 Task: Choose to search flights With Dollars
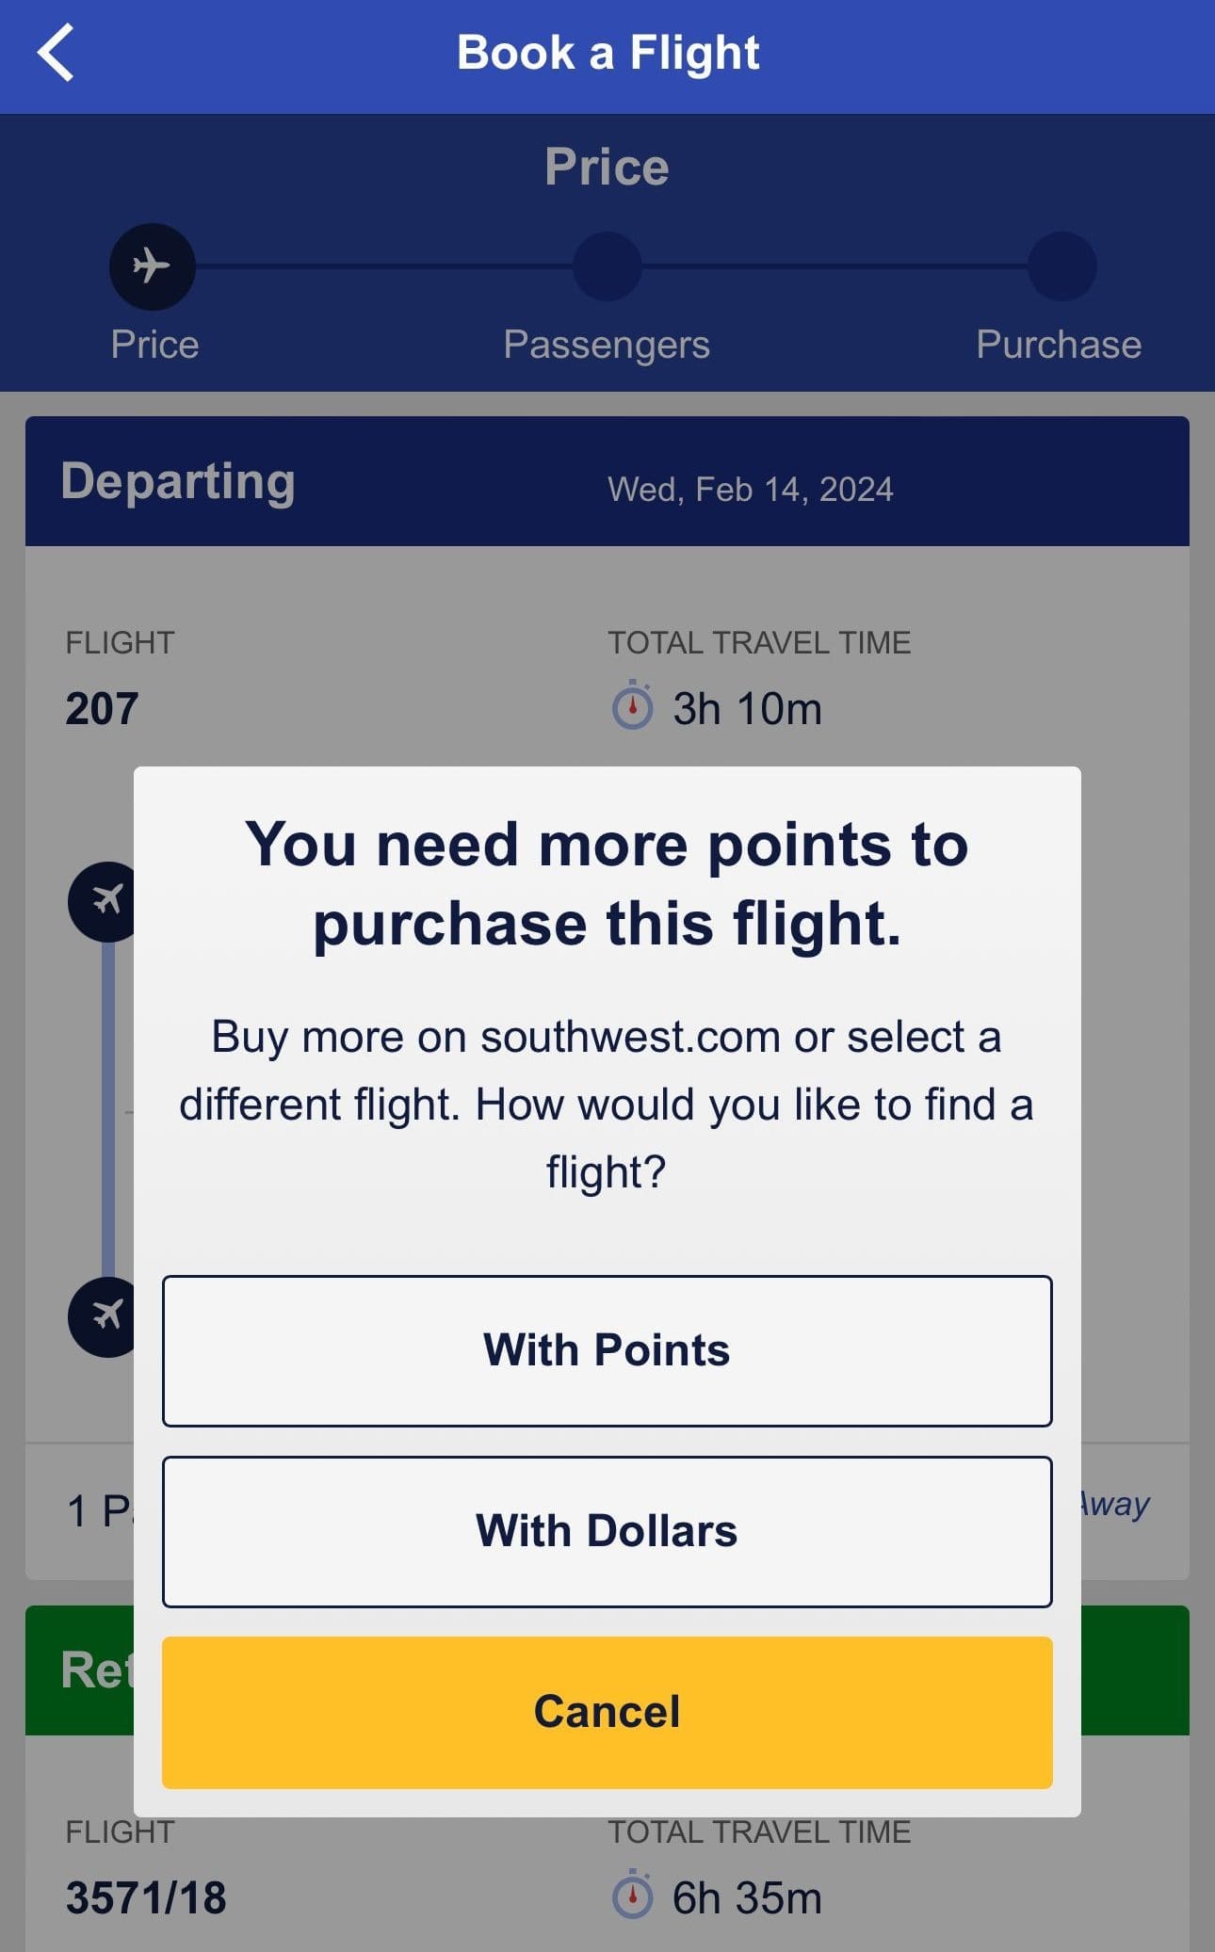[607, 1530]
